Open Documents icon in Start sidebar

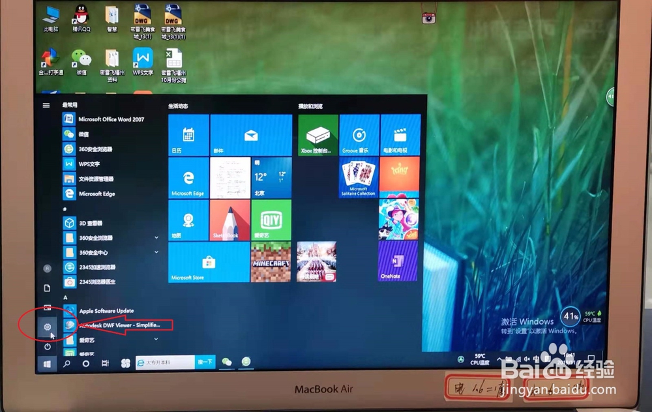click(48, 288)
